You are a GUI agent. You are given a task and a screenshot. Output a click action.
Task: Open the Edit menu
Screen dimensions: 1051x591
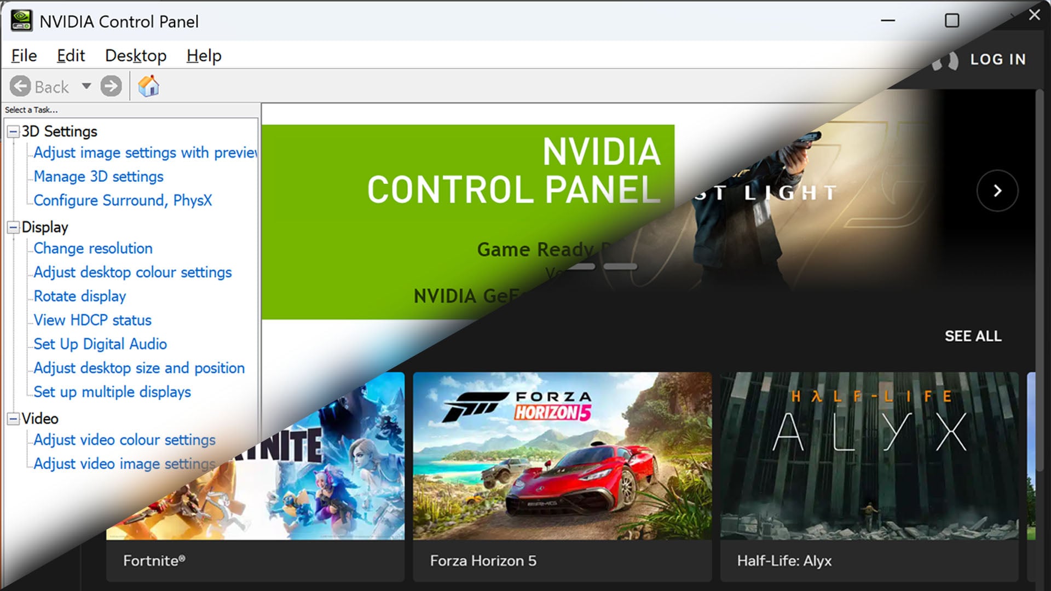[x=71, y=56]
